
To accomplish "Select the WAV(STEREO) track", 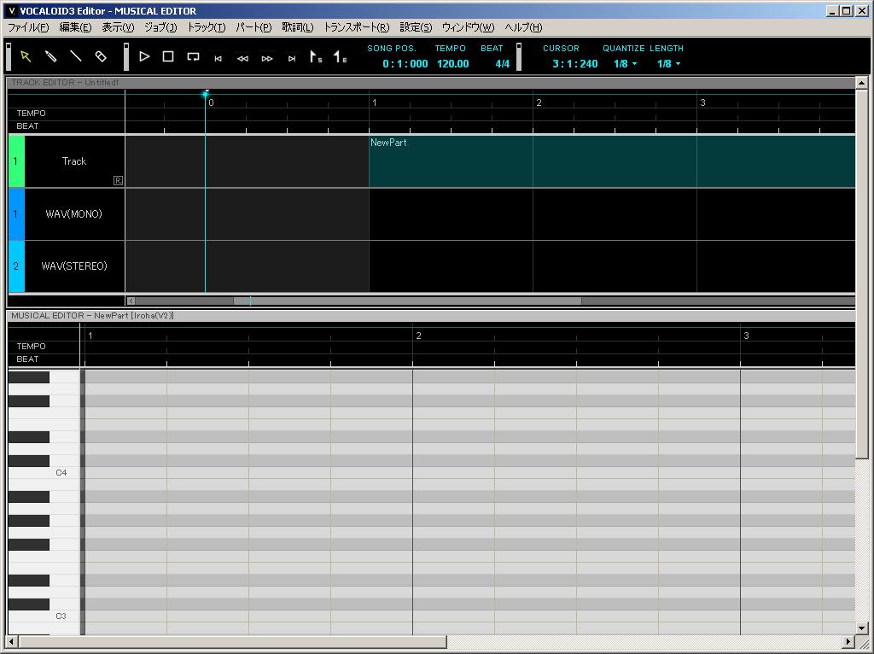I will click(74, 266).
